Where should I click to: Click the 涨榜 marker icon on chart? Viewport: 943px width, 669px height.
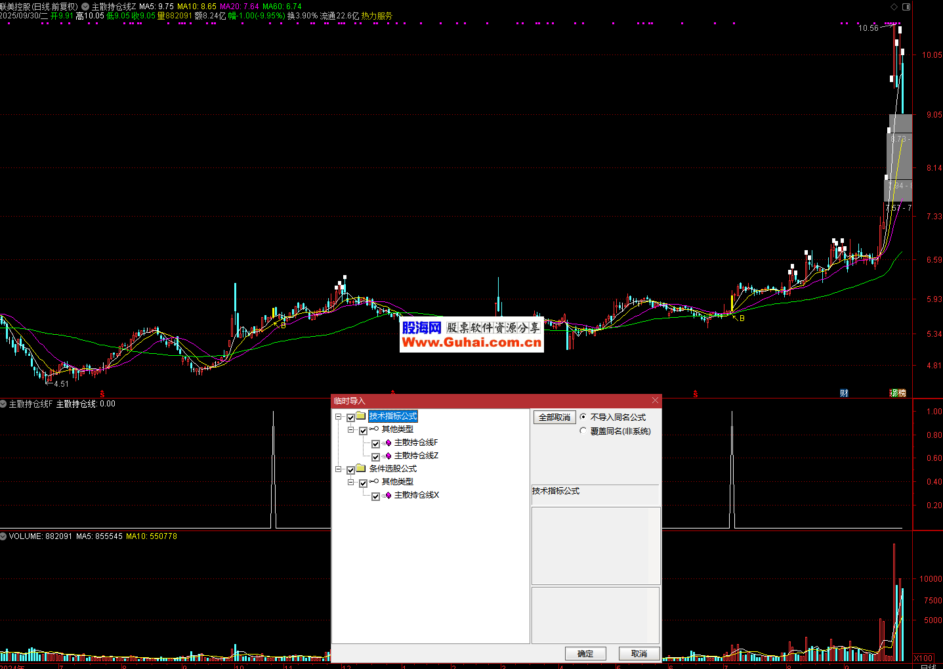[898, 393]
